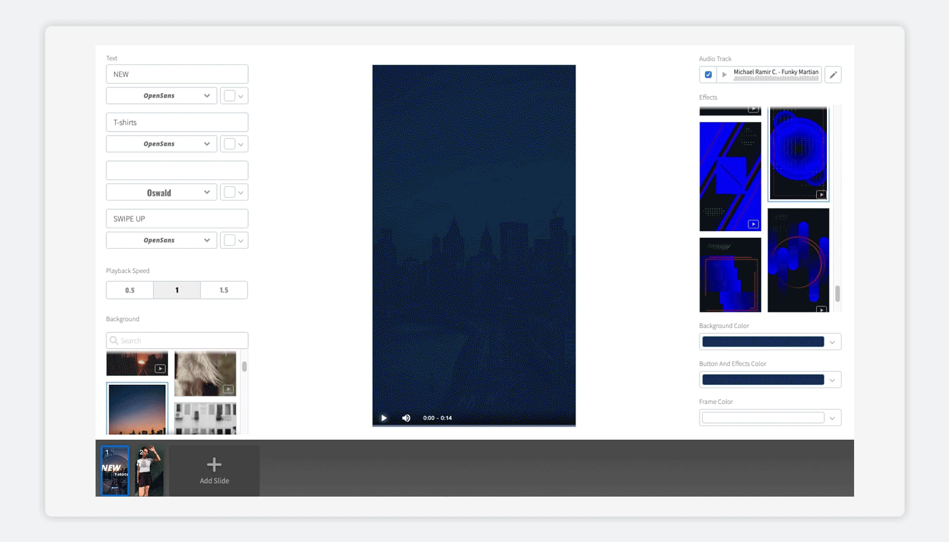Open the Frame Color dropdown
The image size is (949, 542).
832,418
